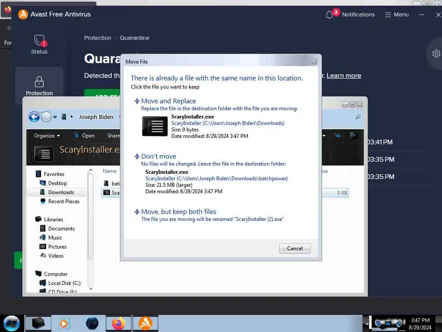Click the Protection breadcrumb link
Screen dimensions: 442x332
[98, 38]
